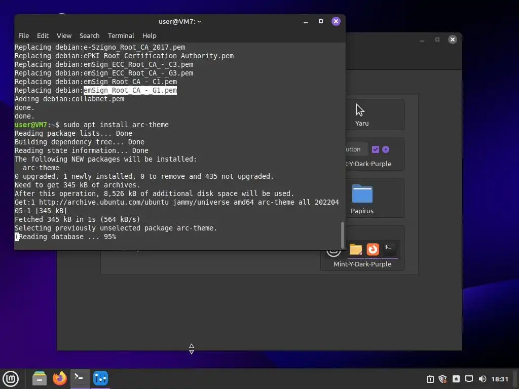Screen dimensions: 519x389
Task: Close the Themes window behind the terminal
Action: [x=453, y=40]
